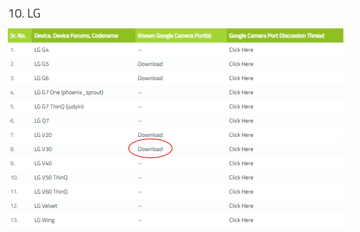Click the LG G5 Download link
This screenshot has width=360, height=232.
tap(150, 64)
